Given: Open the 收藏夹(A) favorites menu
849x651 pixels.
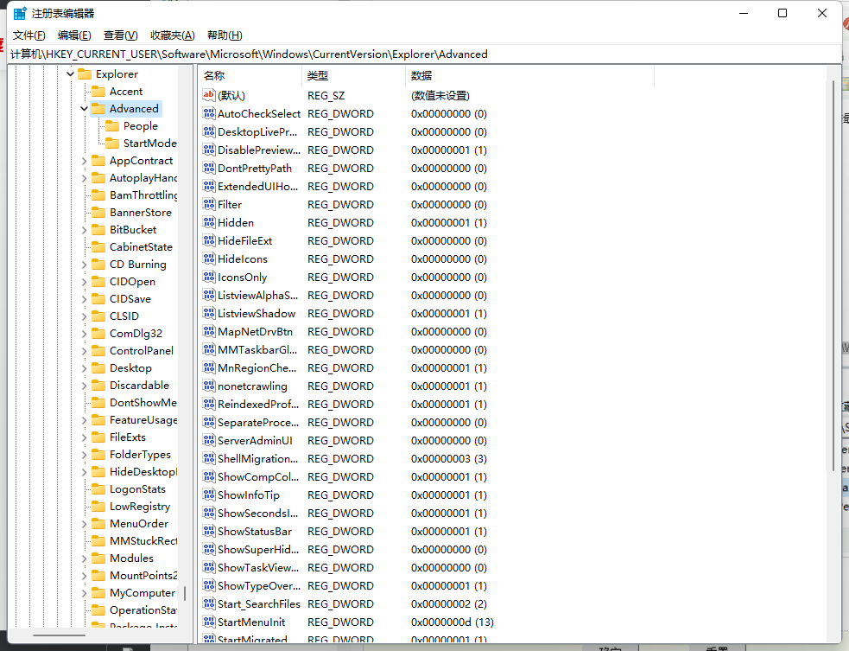Looking at the screenshot, I should click(x=172, y=35).
